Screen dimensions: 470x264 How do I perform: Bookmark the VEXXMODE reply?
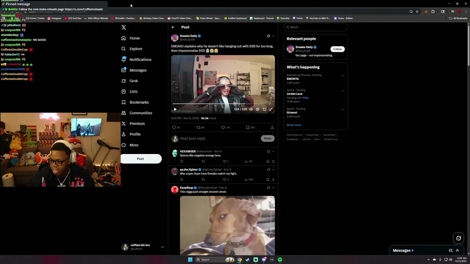coord(268,161)
